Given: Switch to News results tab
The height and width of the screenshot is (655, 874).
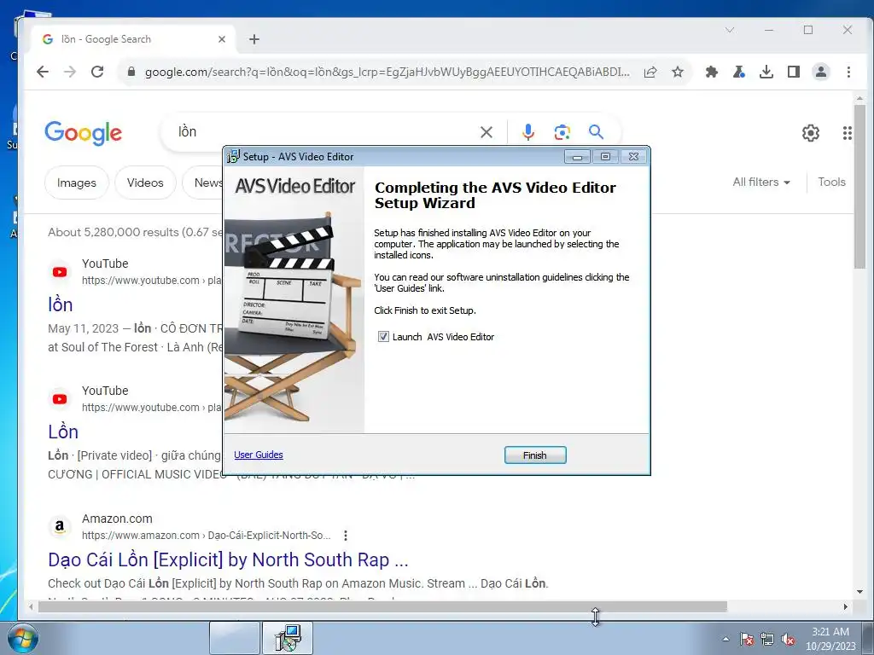Looking at the screenshot, I should pos(203,183).
